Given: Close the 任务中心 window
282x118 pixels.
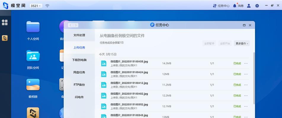Looking at the screenshot, I should click(250, 25).
